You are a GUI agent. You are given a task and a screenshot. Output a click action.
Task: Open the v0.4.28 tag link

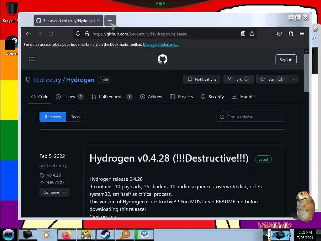coord(54,175)
